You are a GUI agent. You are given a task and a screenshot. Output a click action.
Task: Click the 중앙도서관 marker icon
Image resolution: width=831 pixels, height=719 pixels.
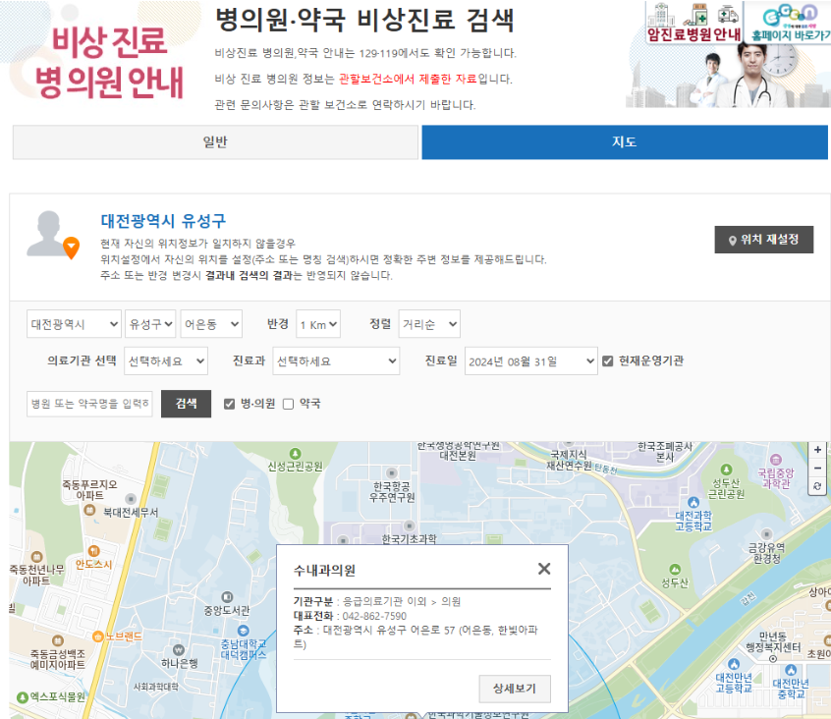tap(227, 597)
